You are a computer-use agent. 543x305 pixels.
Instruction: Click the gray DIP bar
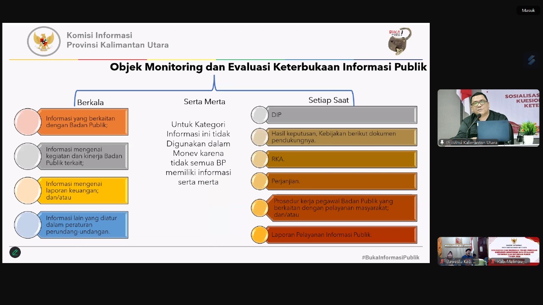pyautogui.click(x=341, y=115)
